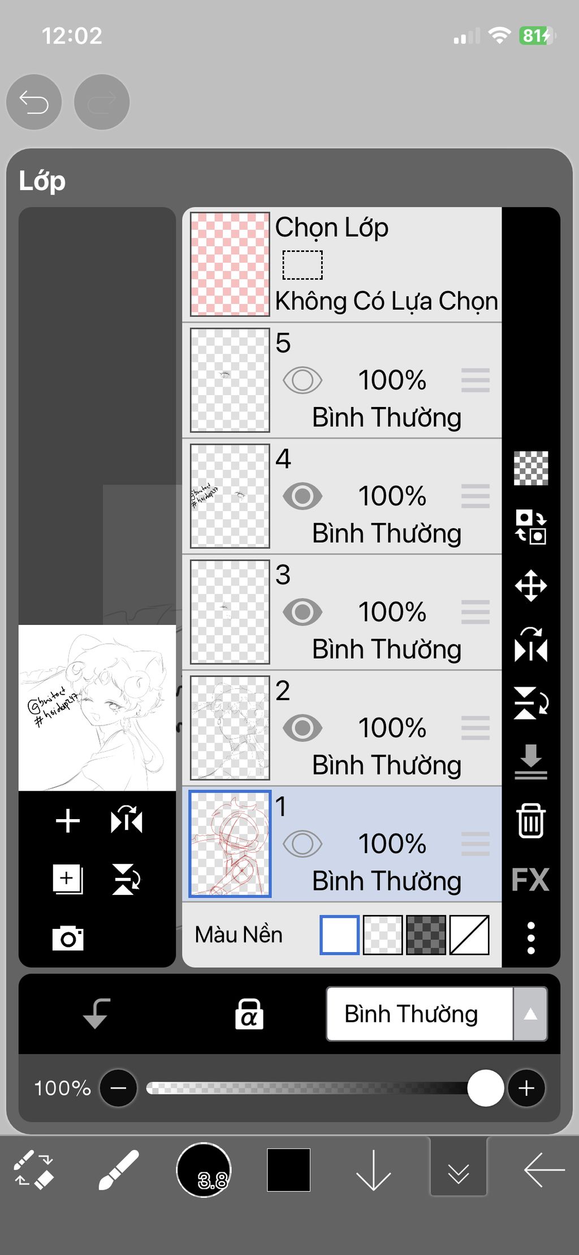Select the Chọn Lớp selection layer
Image resolution: width=579 pixels, height=1255 pixels.
pyautogui.click(x=342, y=264)
